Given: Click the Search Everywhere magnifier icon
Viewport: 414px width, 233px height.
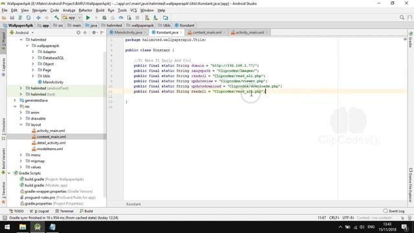Looking at the screenshot, I should tap(402, 17).
